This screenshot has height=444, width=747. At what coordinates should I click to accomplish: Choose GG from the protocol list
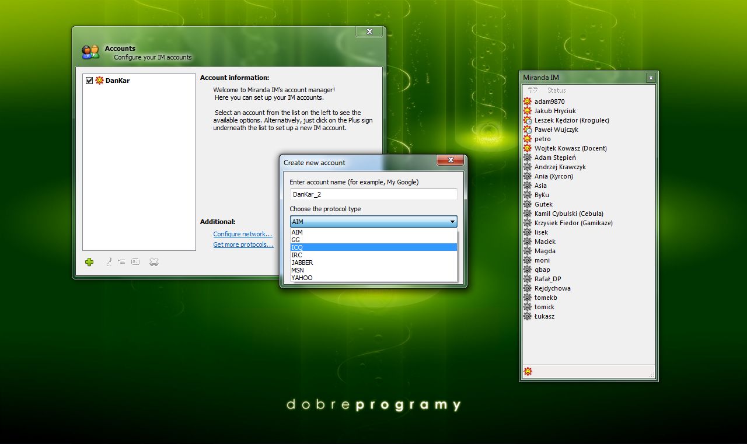coord(373,240)
